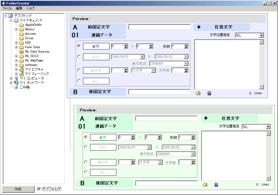
Task: Click the save disk icon in green panel
Action: [x=216, y=185]
